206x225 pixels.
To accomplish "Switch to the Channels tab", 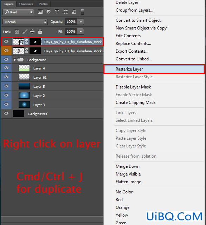I will coord(26,4).
